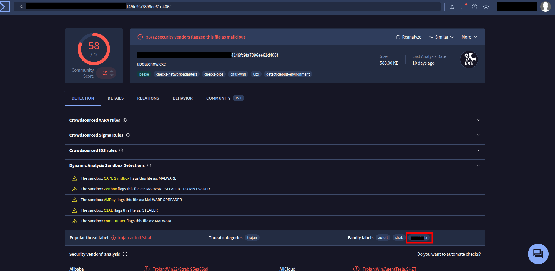
Task: Open the Similar dropdown menu
Action: coord(441,37)
